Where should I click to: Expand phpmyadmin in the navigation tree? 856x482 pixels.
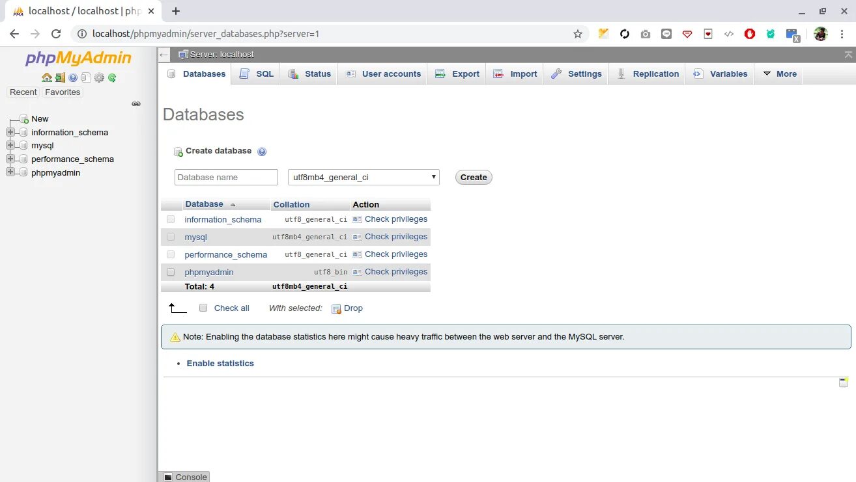pos(10,172)
